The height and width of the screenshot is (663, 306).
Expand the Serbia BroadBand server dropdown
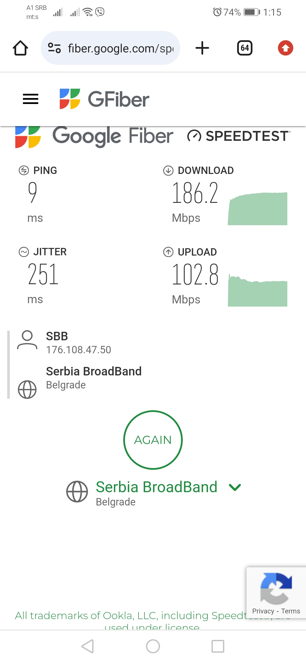click(156, 487)
